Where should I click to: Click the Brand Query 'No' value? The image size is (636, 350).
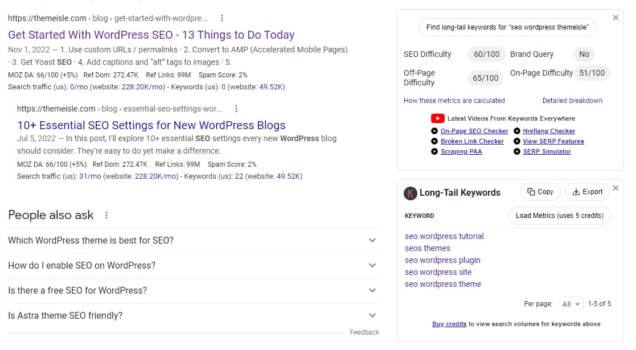(x=584, y=54)
